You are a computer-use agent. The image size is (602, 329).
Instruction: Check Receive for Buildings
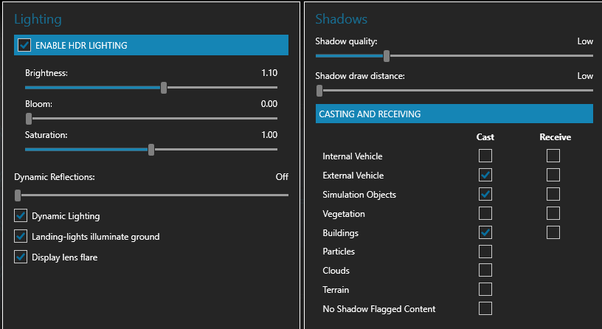(x=553, y=232)
